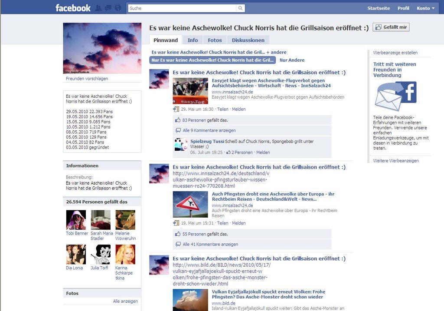Screen dimensions: 444x311
Task: Click link-post icon beside 29. Mai um 16:30
Action: [176, 109]
